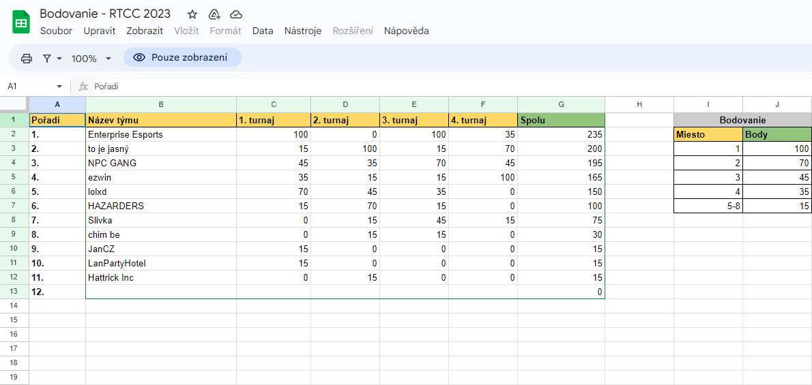The width and height of the screenshot is (812, 385).
Task: Click the add to Drive shortcut icon
Action: (214, 14)
